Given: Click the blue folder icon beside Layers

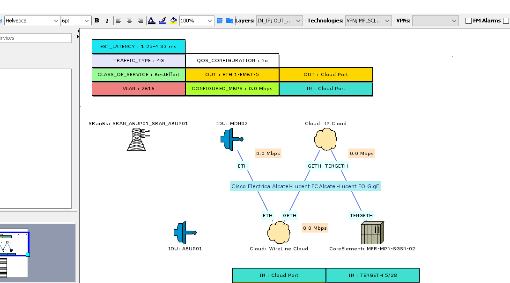Looking at the screenshot, I should [229, 21].
